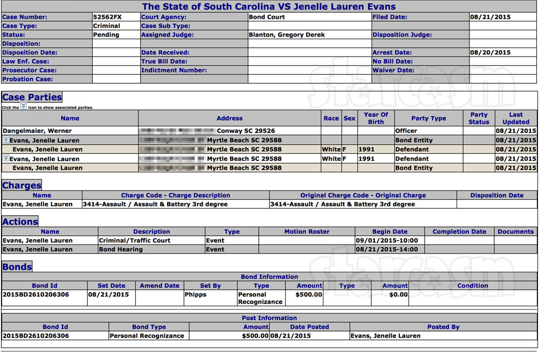Click the No Bill Date label
Image resolution: width=539 pixels, height=353 pixels.
392,61
